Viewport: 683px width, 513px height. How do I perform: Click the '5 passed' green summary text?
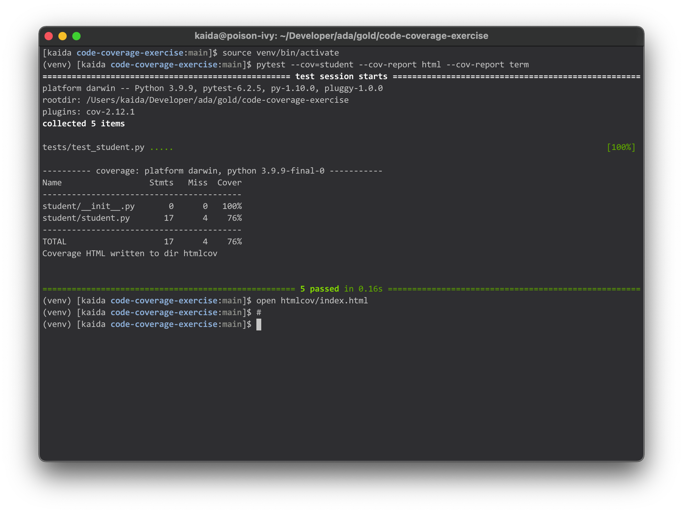319,289
